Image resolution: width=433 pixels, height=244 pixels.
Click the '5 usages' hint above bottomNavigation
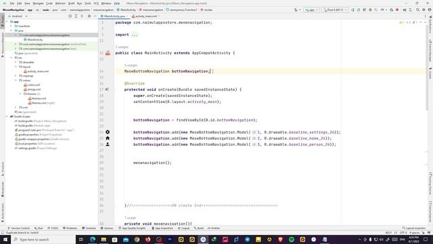(131, 65)
